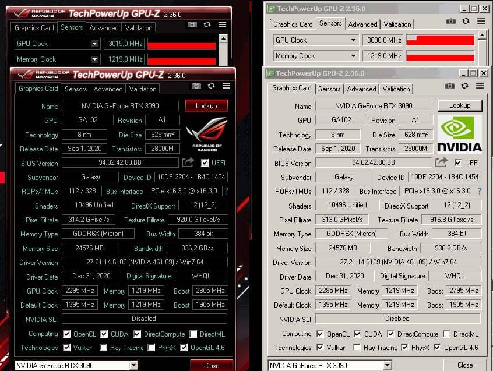Click camera icon in dark Graphics Card window
The width and height of the screenshot is (493, 371).
(196, 86)
